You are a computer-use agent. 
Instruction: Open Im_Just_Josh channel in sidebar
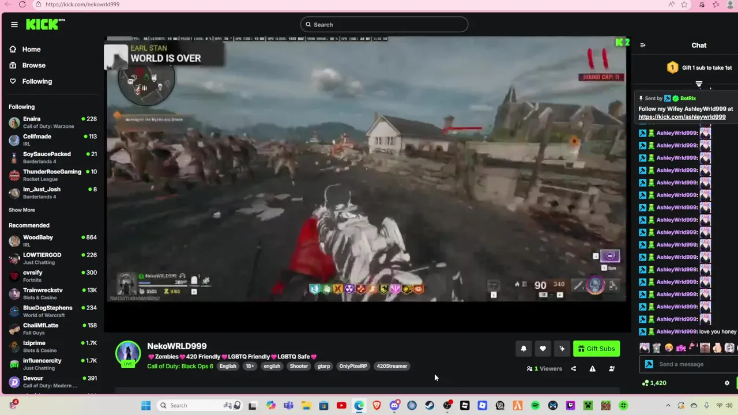click(x=52, y=193)
